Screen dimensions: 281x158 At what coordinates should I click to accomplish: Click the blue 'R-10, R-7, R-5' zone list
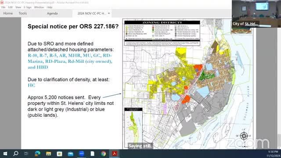(70, 61)
